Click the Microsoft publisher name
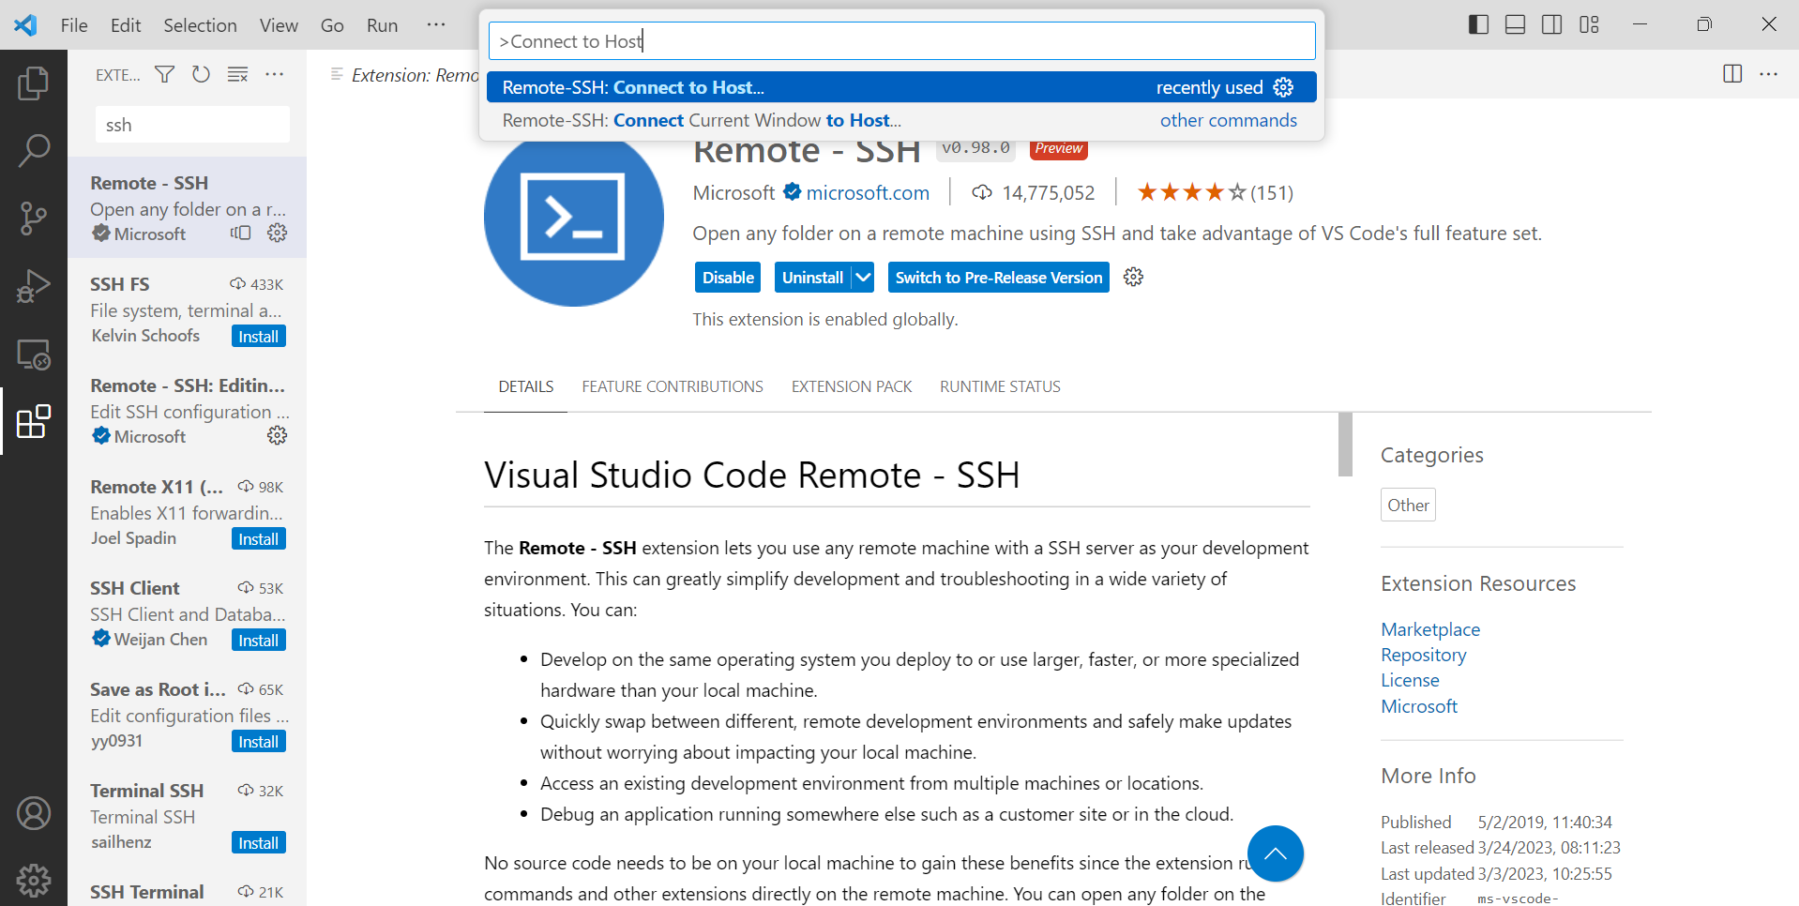1799x906 pixels. pyautogui.click(x=733, y=192)
